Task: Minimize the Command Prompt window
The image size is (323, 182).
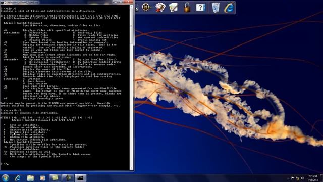Action: click(116, 2)
